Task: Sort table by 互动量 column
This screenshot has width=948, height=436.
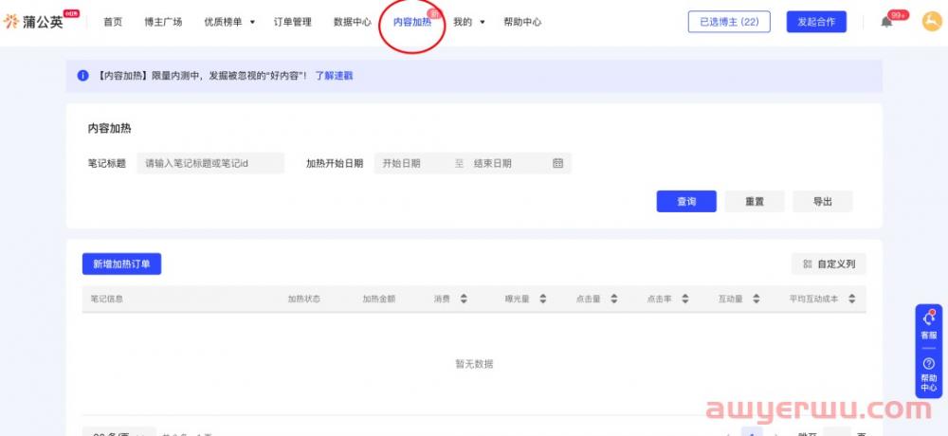Action: [x=756, y=299]
